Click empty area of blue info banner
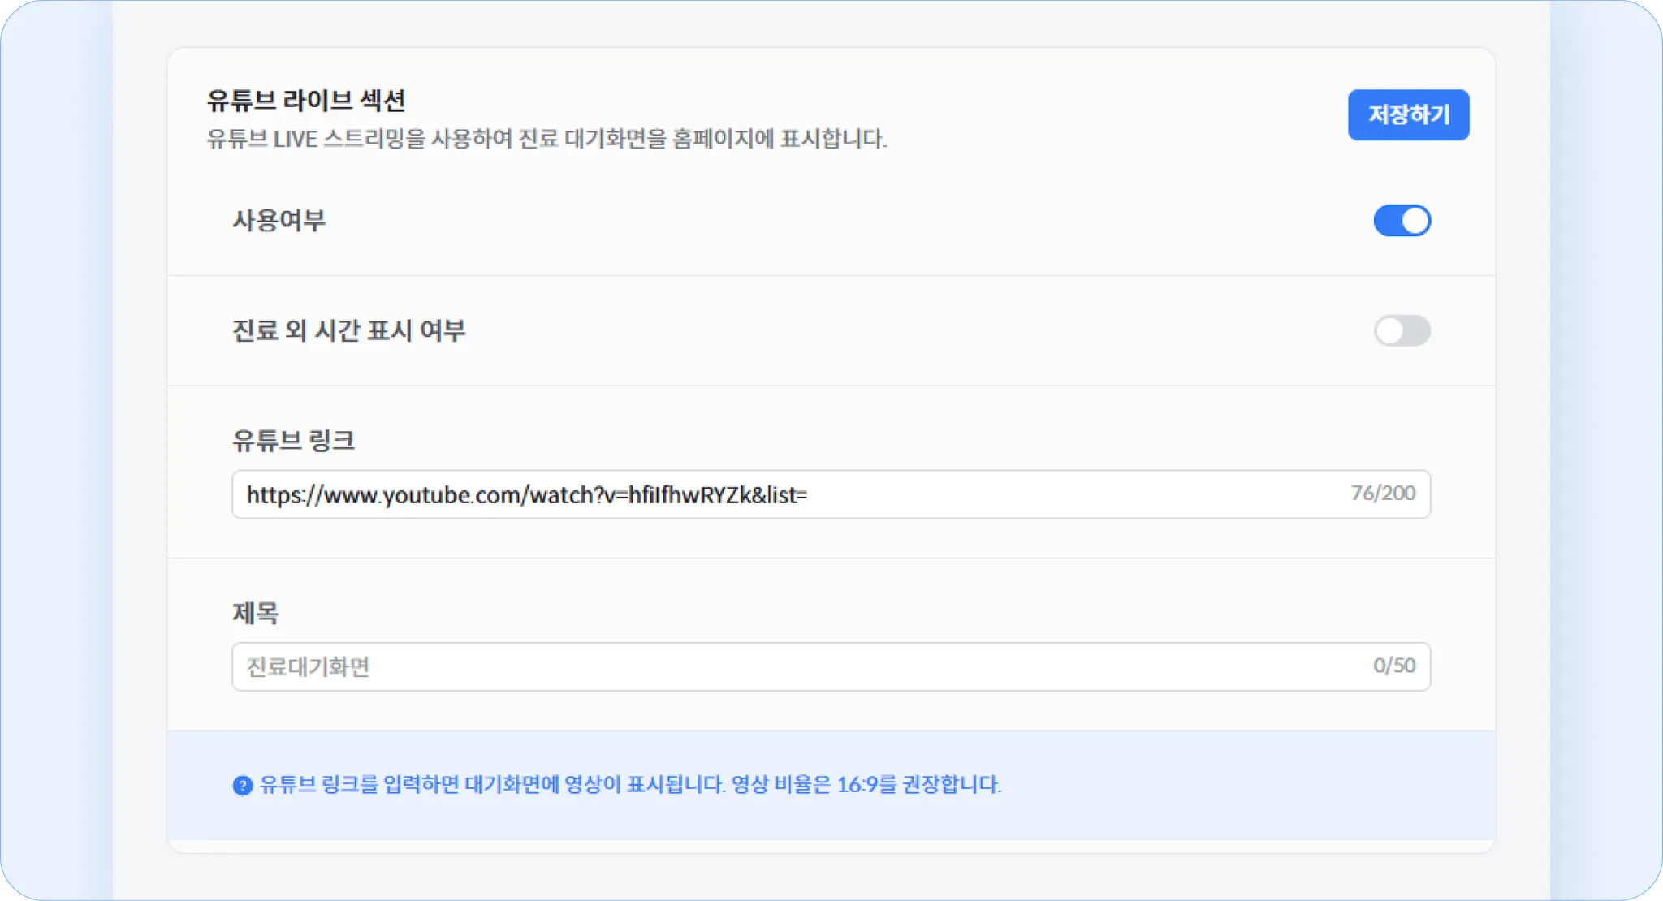The height and width of the screenshot is (901, 1663). click(1259, 786)
